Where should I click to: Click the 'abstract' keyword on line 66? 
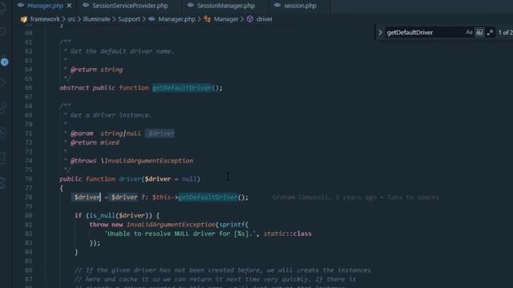coord(75,88)
